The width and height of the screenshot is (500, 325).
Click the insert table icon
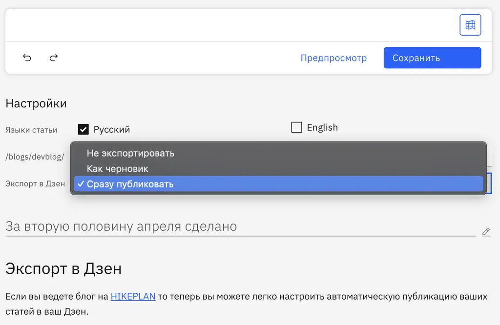tap(470, 25)
